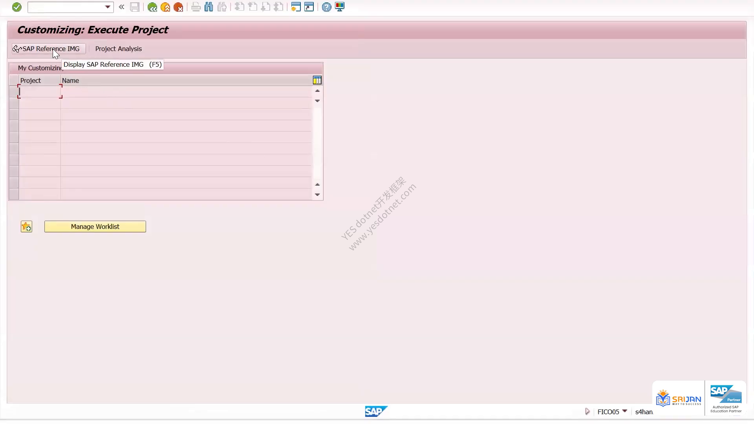
Task: Click the red Cancel icon
Action: (178, 7)
